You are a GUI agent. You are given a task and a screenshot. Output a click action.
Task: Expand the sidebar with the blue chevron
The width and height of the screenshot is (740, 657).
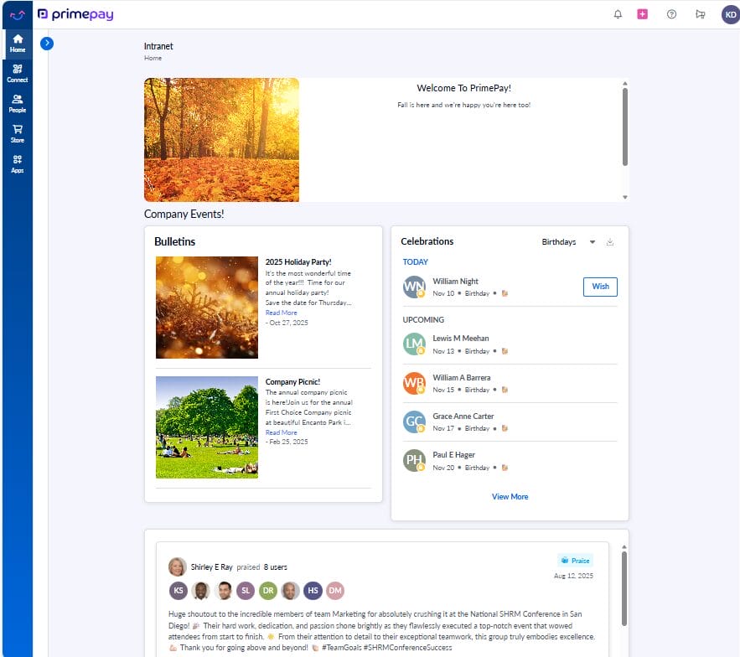pyautogui.click(x=47, y=43)
